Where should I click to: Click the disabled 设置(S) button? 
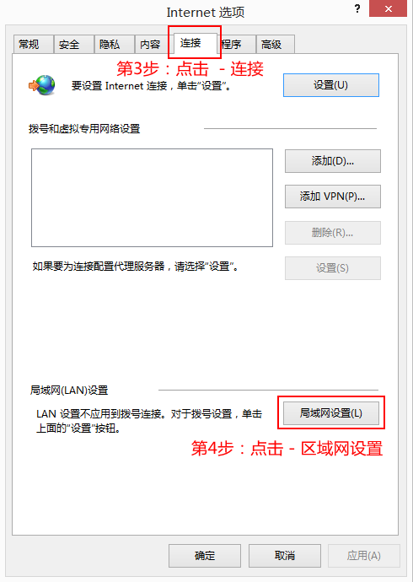pos(333,268)
